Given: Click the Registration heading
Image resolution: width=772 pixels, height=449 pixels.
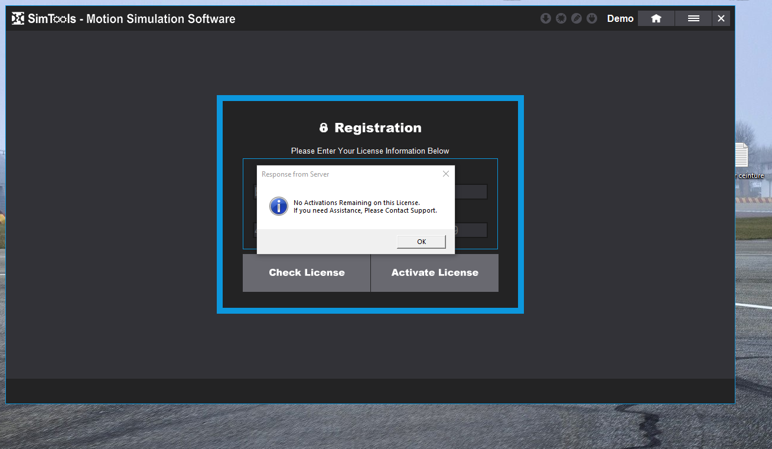Looking at the screenshot, I should [378, 128].
